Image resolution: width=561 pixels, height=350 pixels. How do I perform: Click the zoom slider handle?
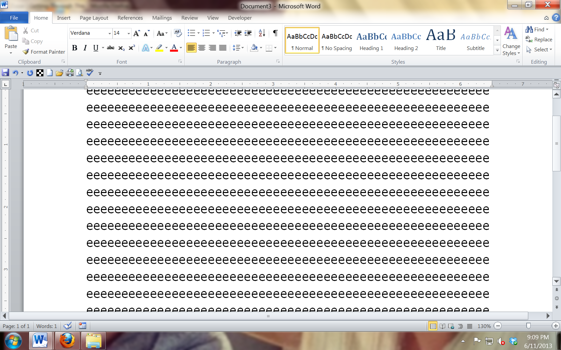pyautogui.click(x=528, y=326)
